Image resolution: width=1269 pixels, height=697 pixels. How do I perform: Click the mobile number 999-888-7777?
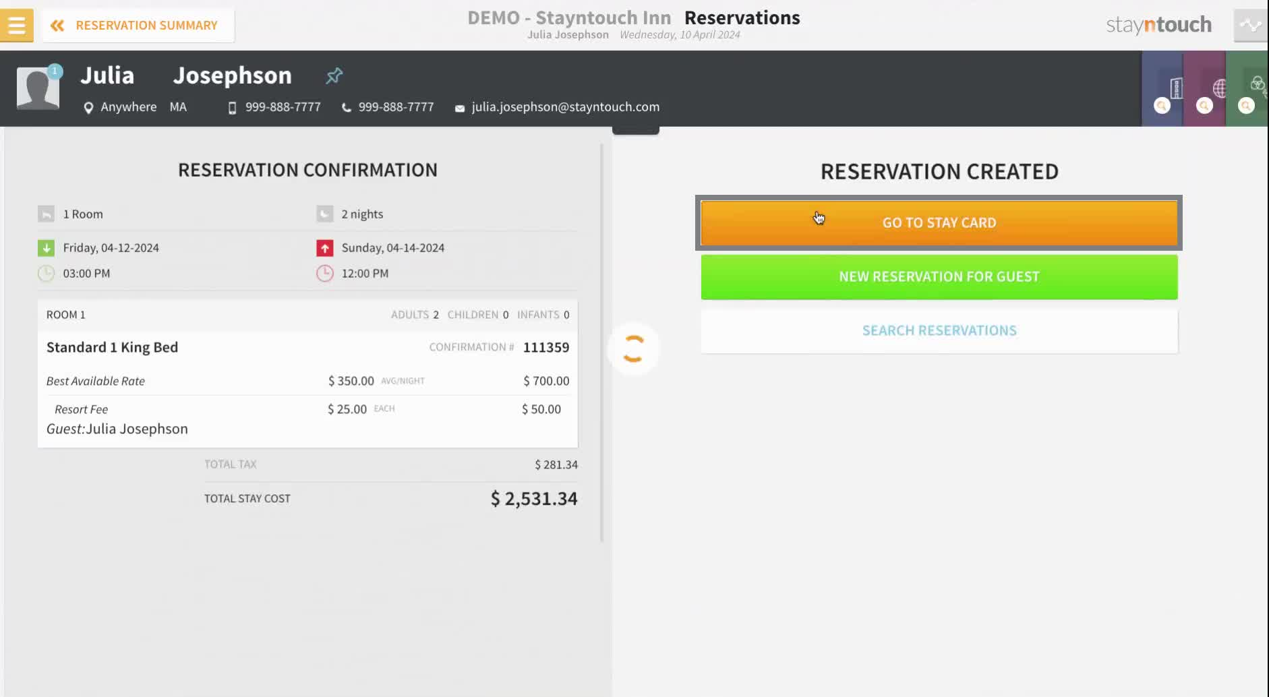coord(283,107)
